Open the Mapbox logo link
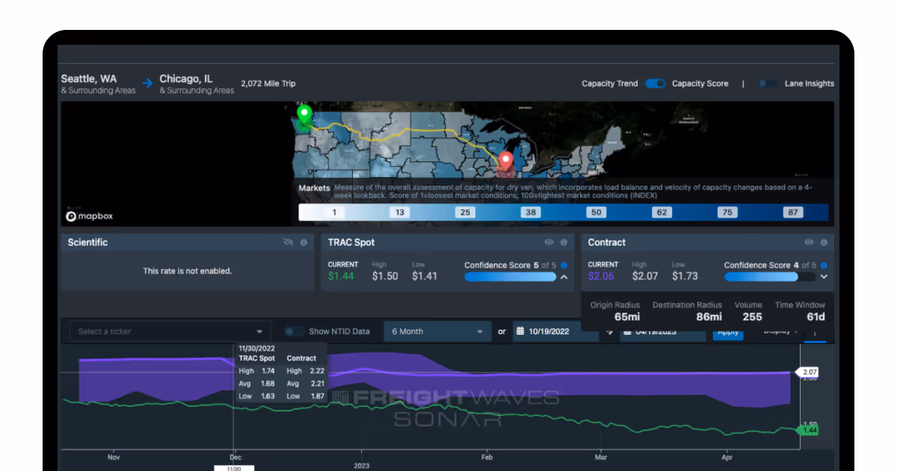 (89, 215)
